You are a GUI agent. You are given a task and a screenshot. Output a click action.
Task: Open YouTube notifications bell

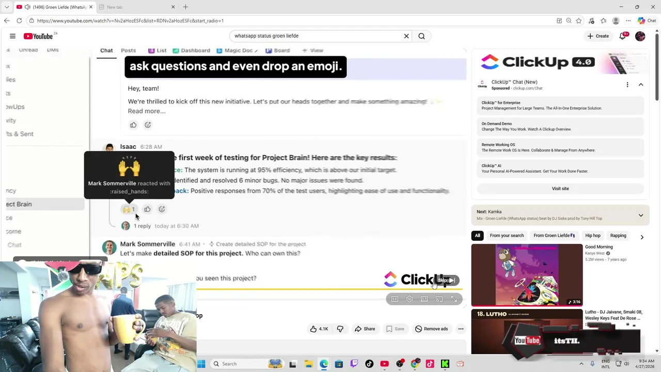point(623,36)
